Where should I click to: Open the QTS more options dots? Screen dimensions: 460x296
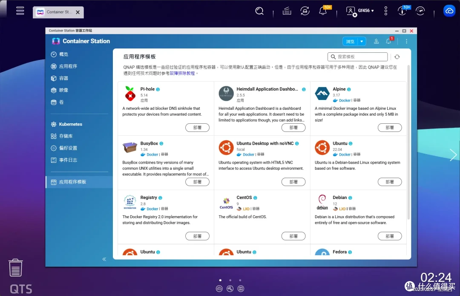click(386, 11)
